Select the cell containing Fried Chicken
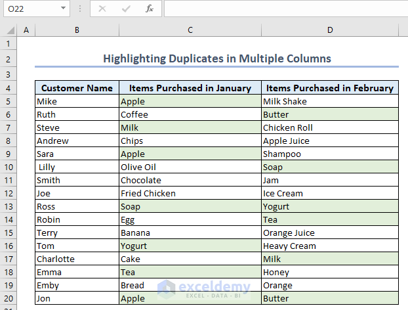Image resolution: width=408 pixels, height=310 pixels. tap(190, 193)
